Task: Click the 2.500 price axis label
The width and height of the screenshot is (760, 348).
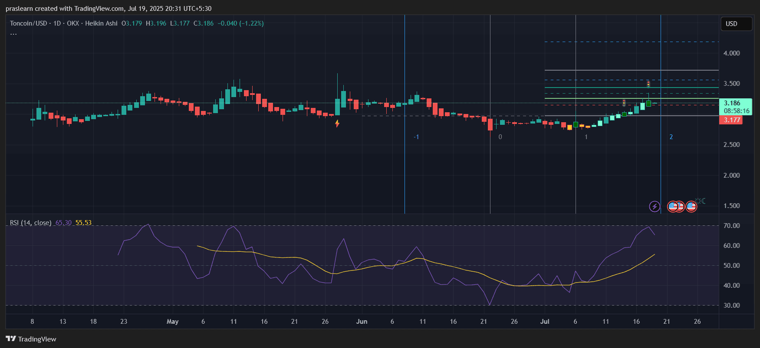Action: 731,145
